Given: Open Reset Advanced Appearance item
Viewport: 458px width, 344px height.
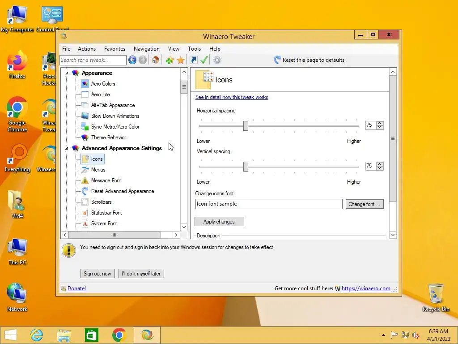Looking at the screenshot, I should (123, 191).
